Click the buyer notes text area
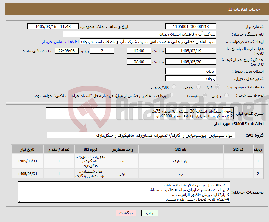This screenshot has width=269, height=222. 124,192
